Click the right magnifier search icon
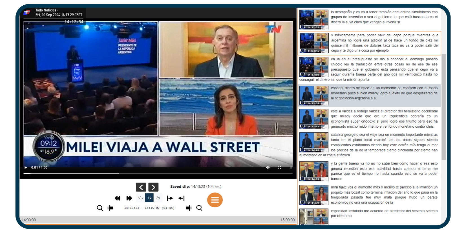The height and width of the screenshot is (233, 466). tap(199, 208)
